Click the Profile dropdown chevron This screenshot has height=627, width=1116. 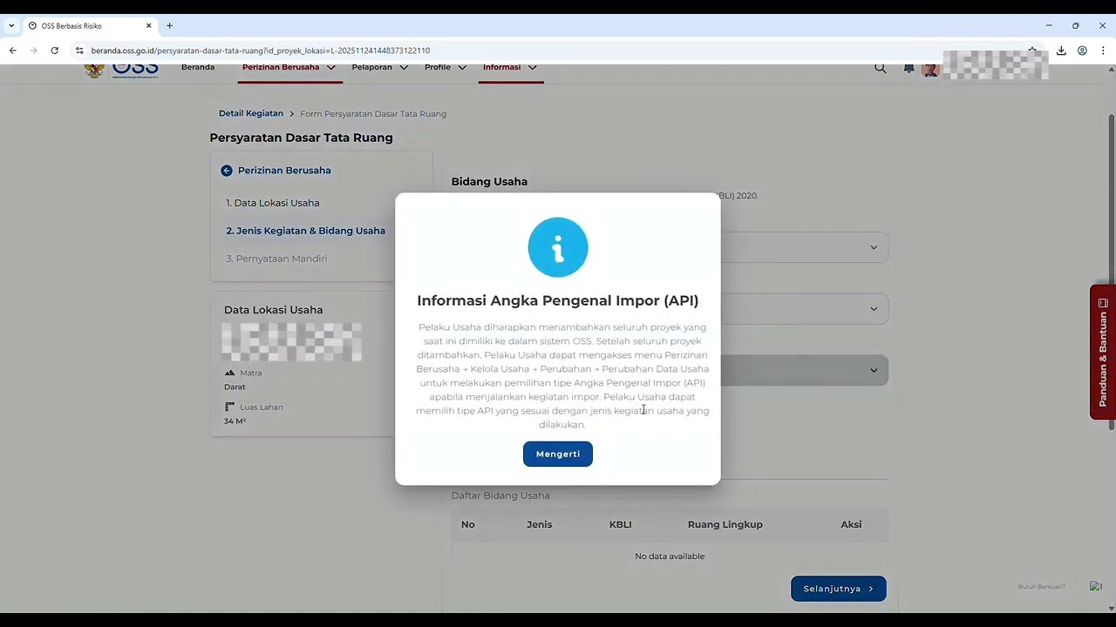[462, 67]
